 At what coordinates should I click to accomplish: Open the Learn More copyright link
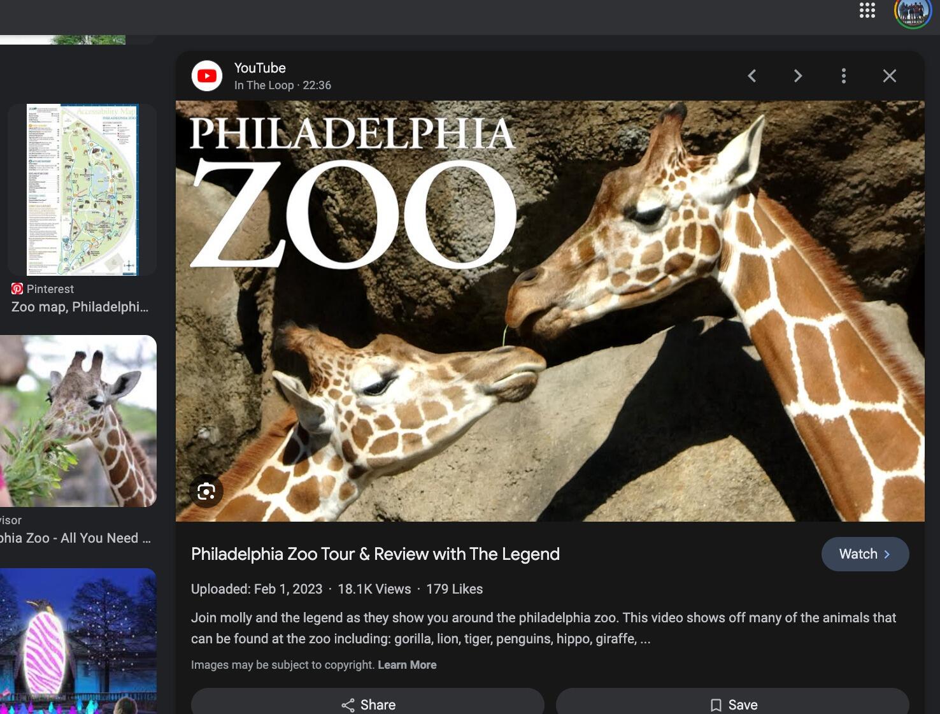click(x=407, y=665)
